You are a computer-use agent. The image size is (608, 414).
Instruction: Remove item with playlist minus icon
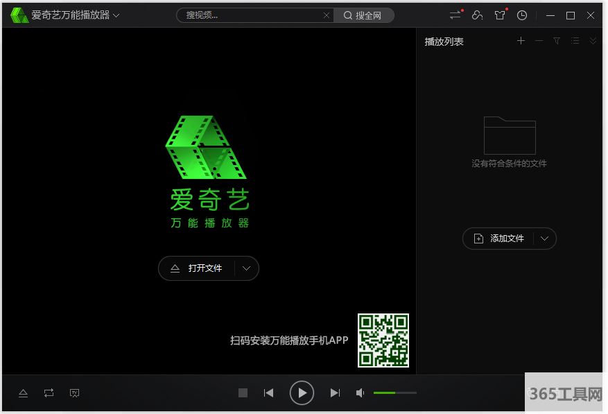coord(539,41)
